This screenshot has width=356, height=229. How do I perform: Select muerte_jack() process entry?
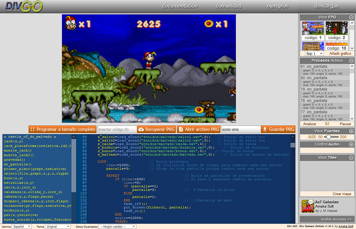click(18, 150)
